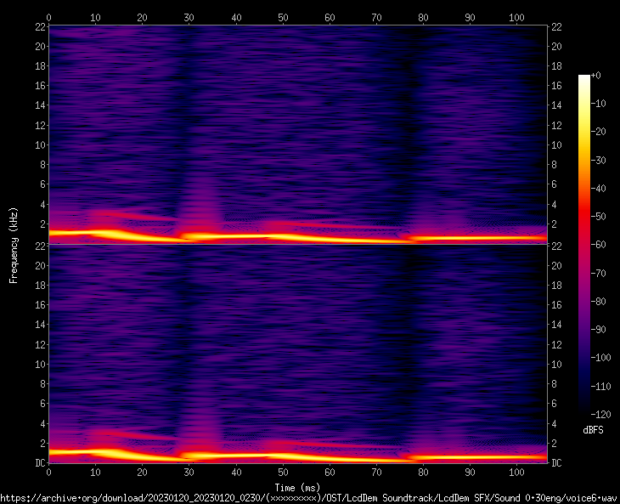Click the 10 kHz label on the lower right axis
This screenshot has height=504, width=620.
pos(557,365)
